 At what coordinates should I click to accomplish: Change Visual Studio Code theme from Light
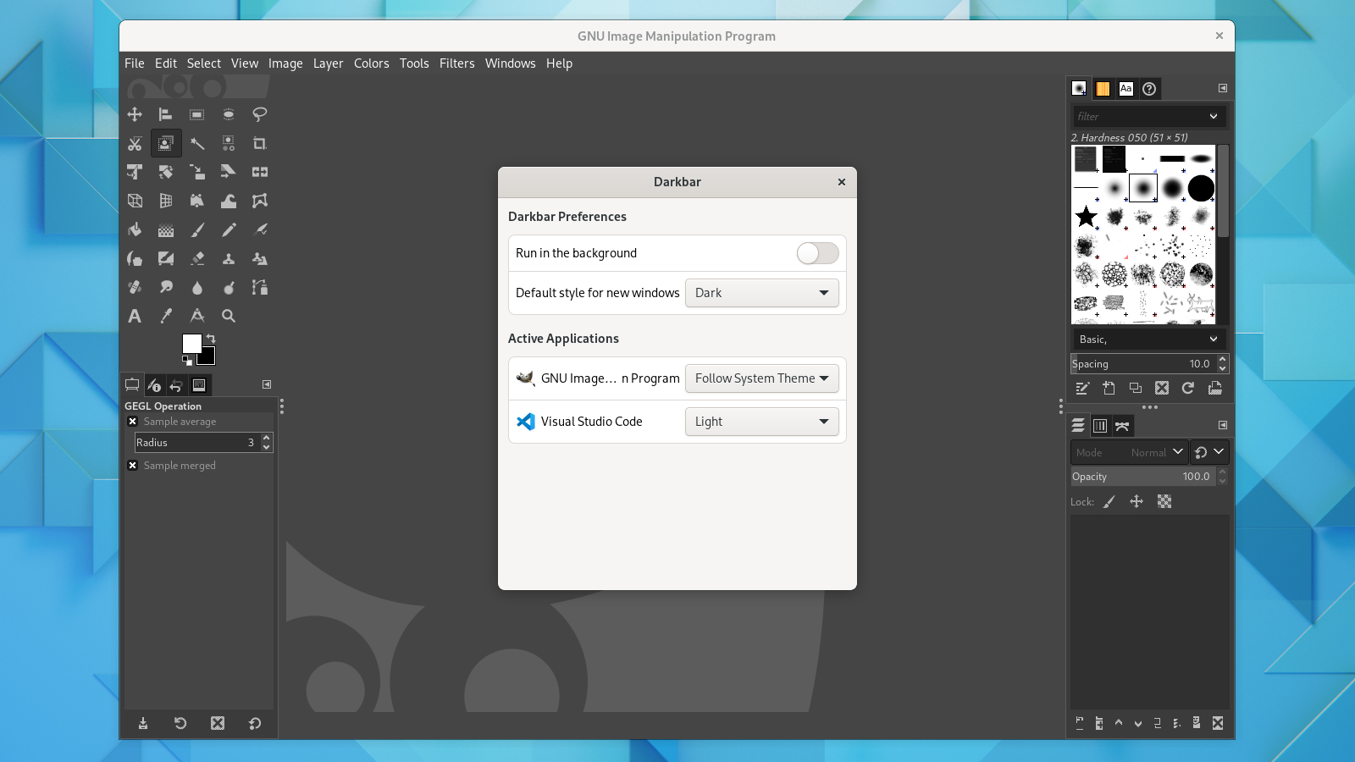[760, 421]
